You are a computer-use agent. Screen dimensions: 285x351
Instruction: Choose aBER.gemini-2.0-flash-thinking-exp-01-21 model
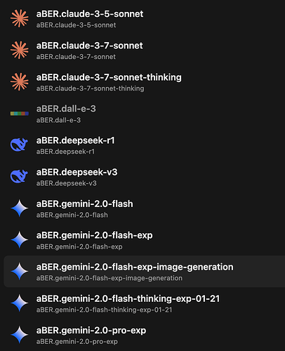pyautogui.click(x=145, y=303)
